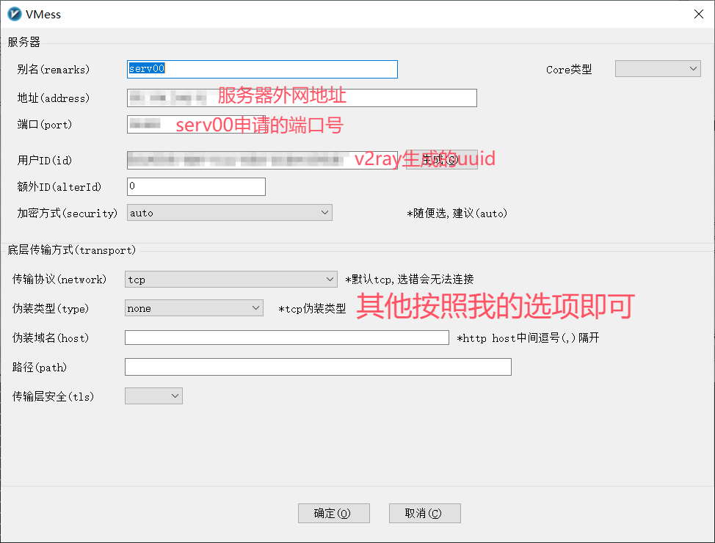
Task: Click the 用户ID(id) label
Action: (45, 160)
